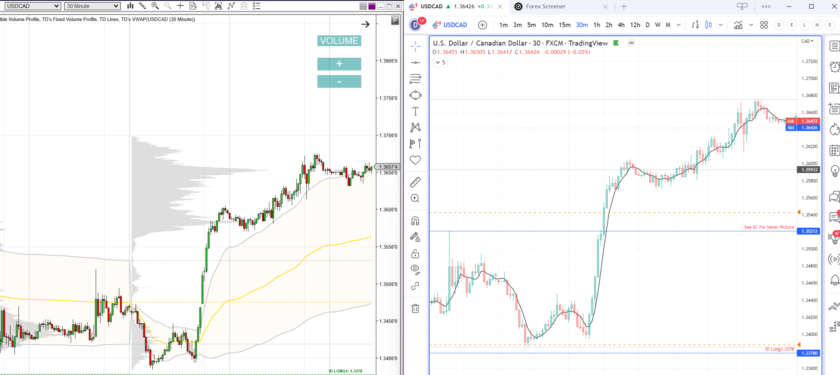The width and height of the screenshot is (840, 375).
Task: Switch to the USDCAD TradingView tab
Action: click(455, 7)
